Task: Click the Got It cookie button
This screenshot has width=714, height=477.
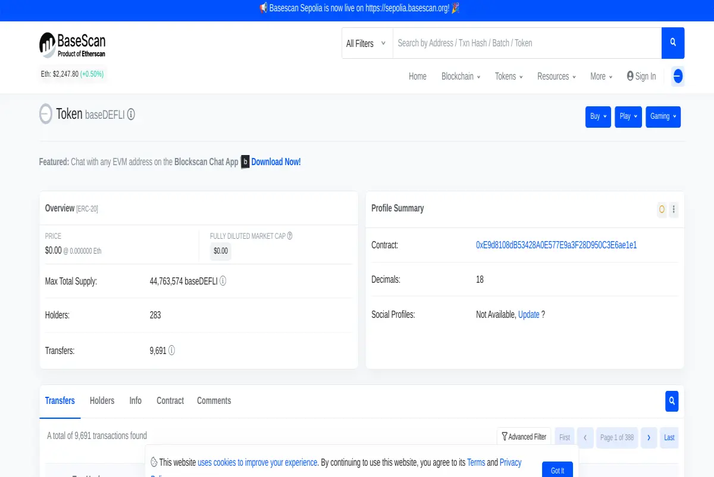Action: 558,470
